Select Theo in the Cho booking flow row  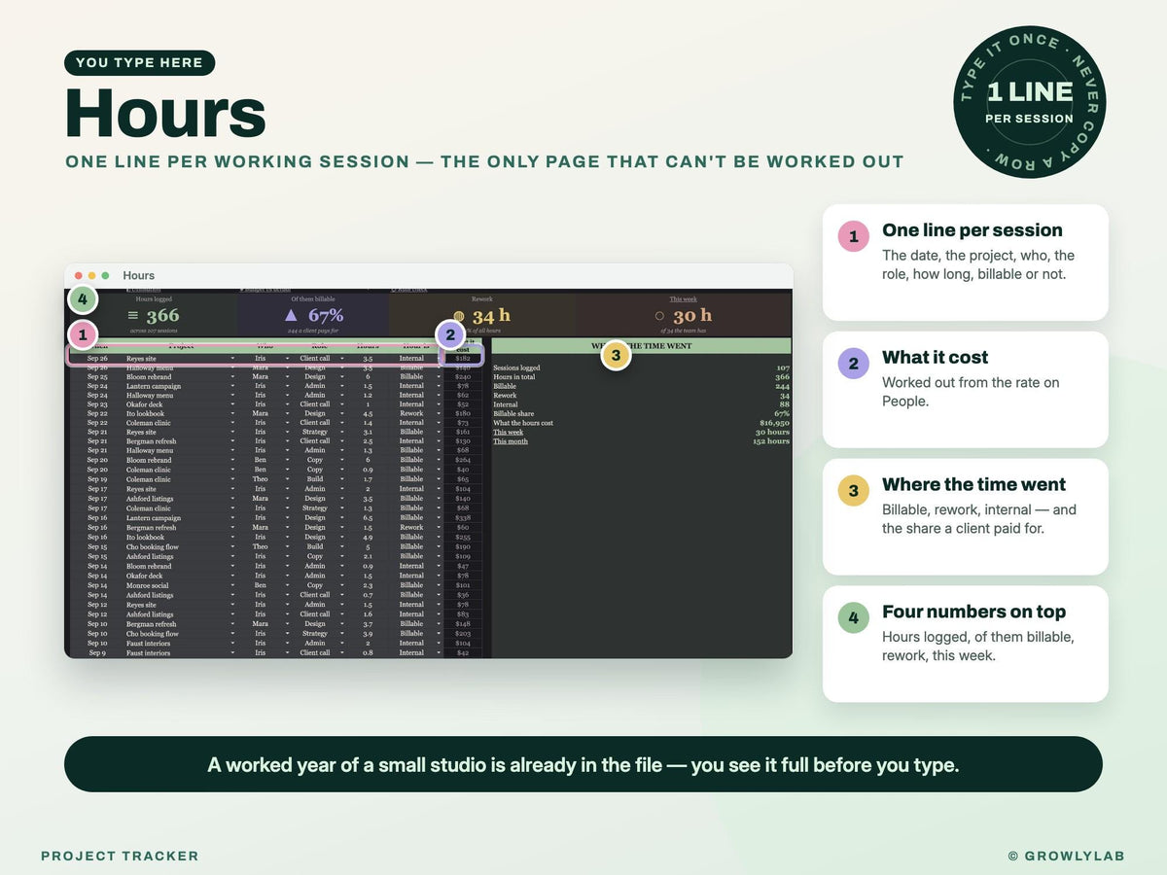click(x=261, y=546)
